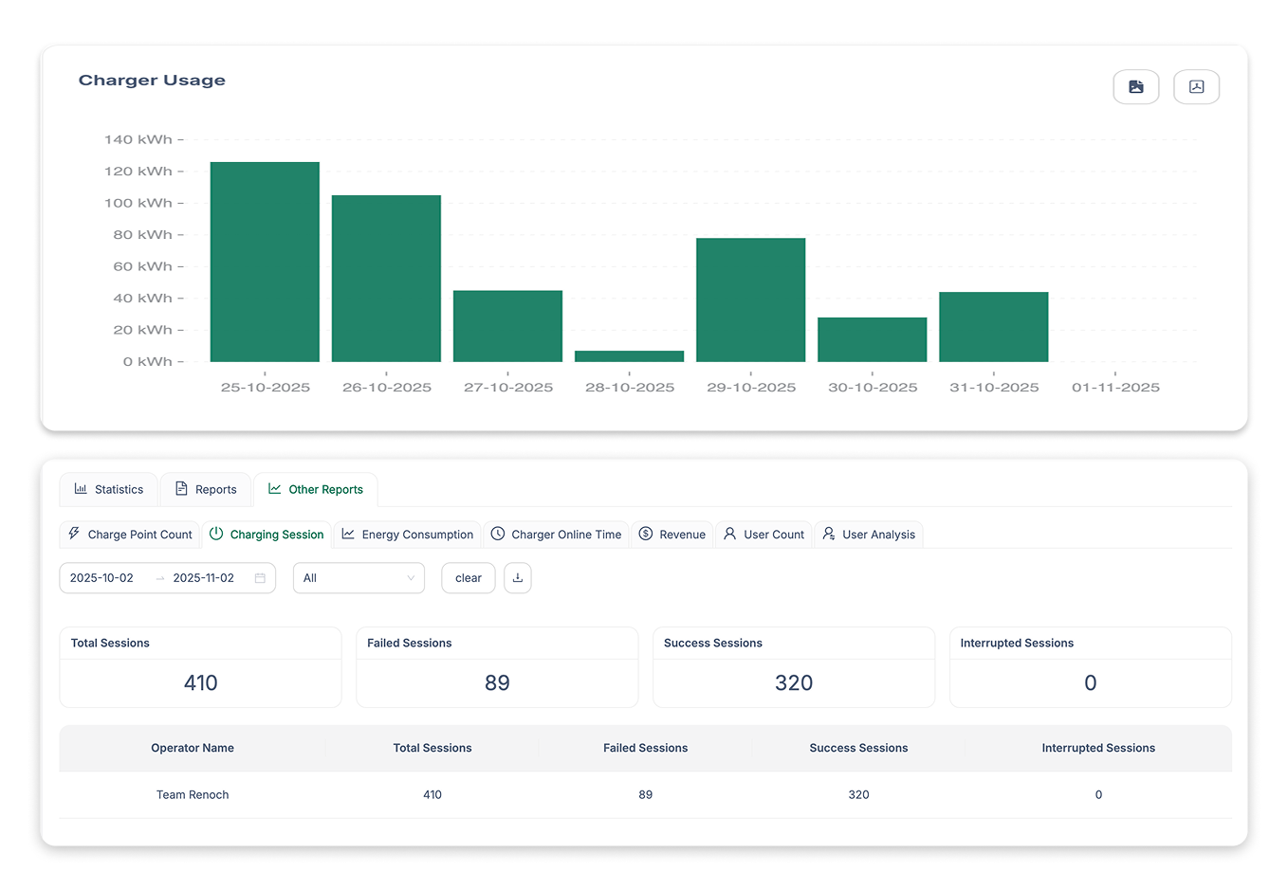Click the 2025-10-02 start date field
This screenshot has height=890, width=1288.
click(x=102, y=577)
